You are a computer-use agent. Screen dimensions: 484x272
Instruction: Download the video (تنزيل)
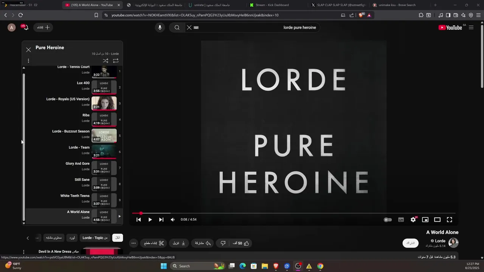(179, 243)
